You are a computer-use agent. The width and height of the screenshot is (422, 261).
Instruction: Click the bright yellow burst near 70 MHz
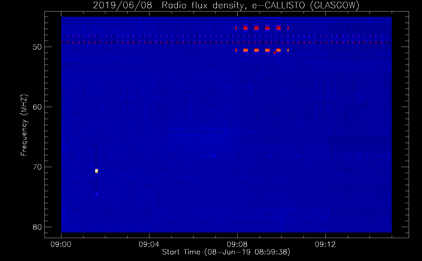97,171
